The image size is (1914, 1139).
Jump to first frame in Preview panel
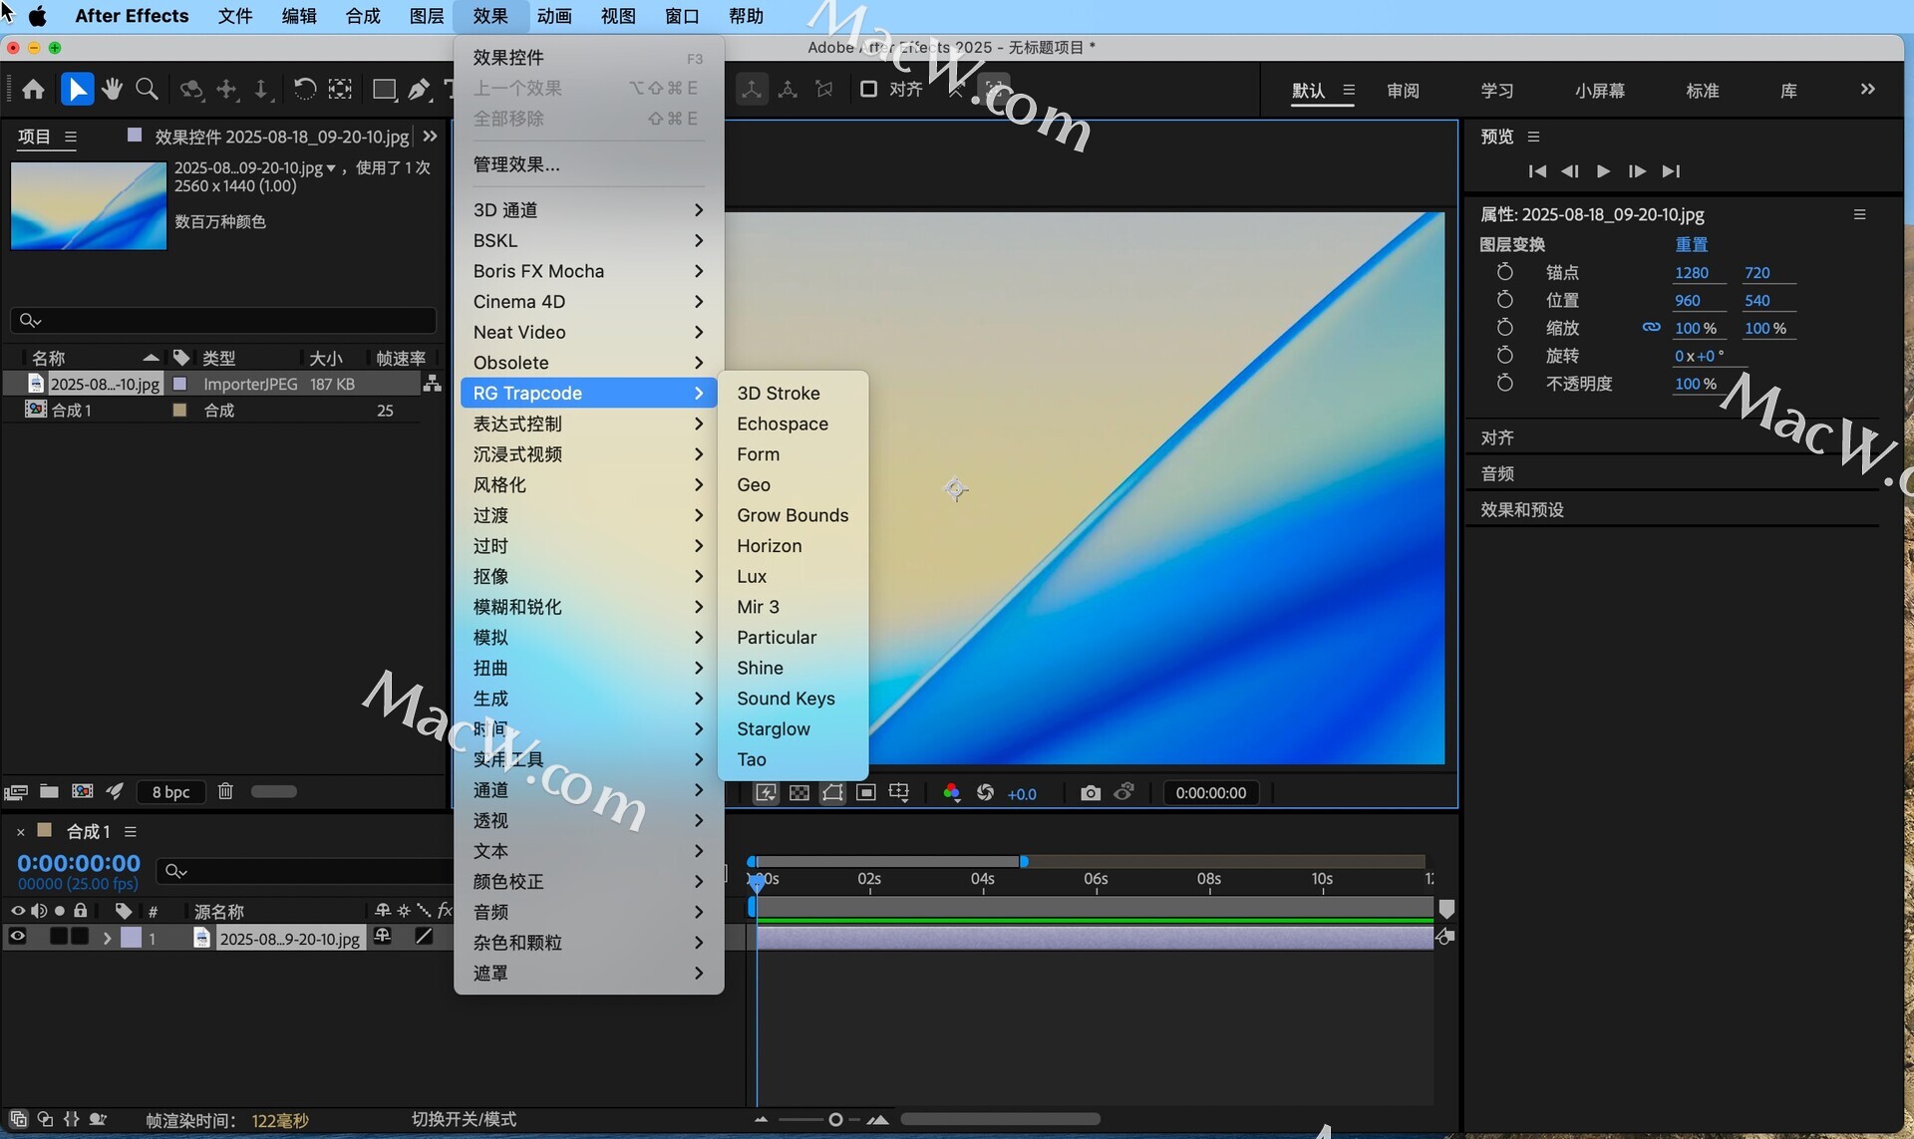point(1537,171)
